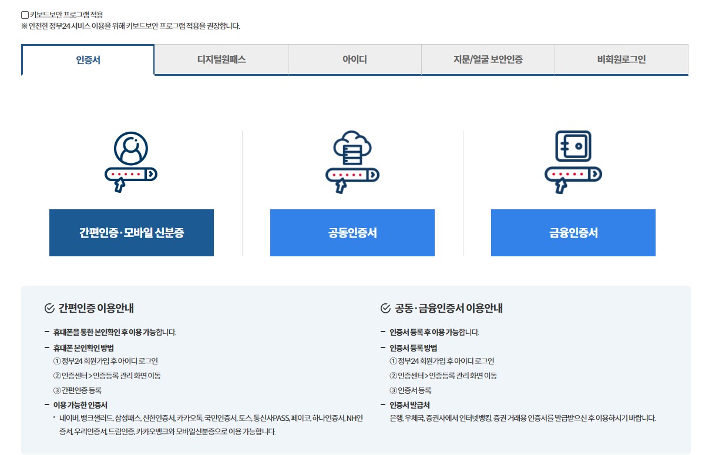Click the wallet card icon above 금융인증서
The width and height of the screenshot is (702, 455).
573,146
